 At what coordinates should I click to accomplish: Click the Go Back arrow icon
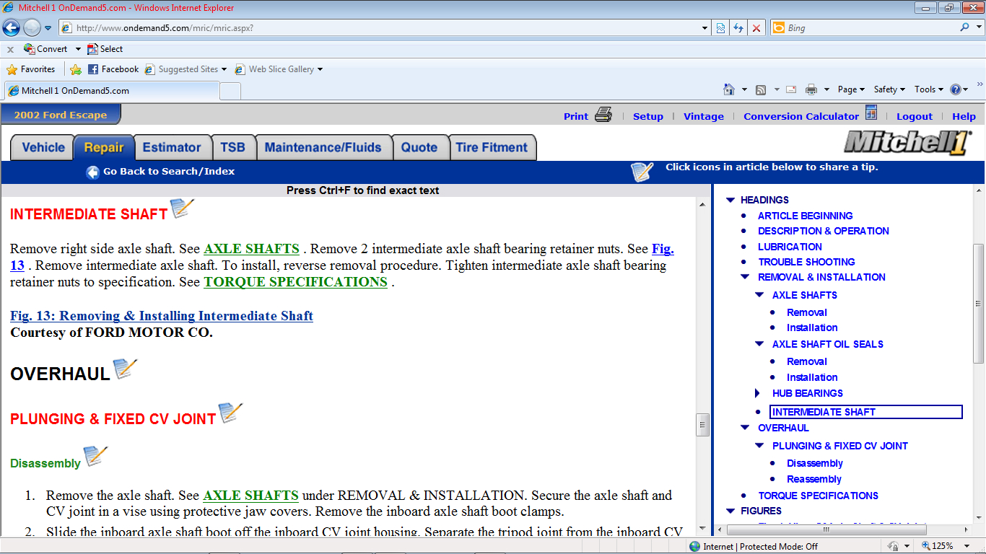92,172
